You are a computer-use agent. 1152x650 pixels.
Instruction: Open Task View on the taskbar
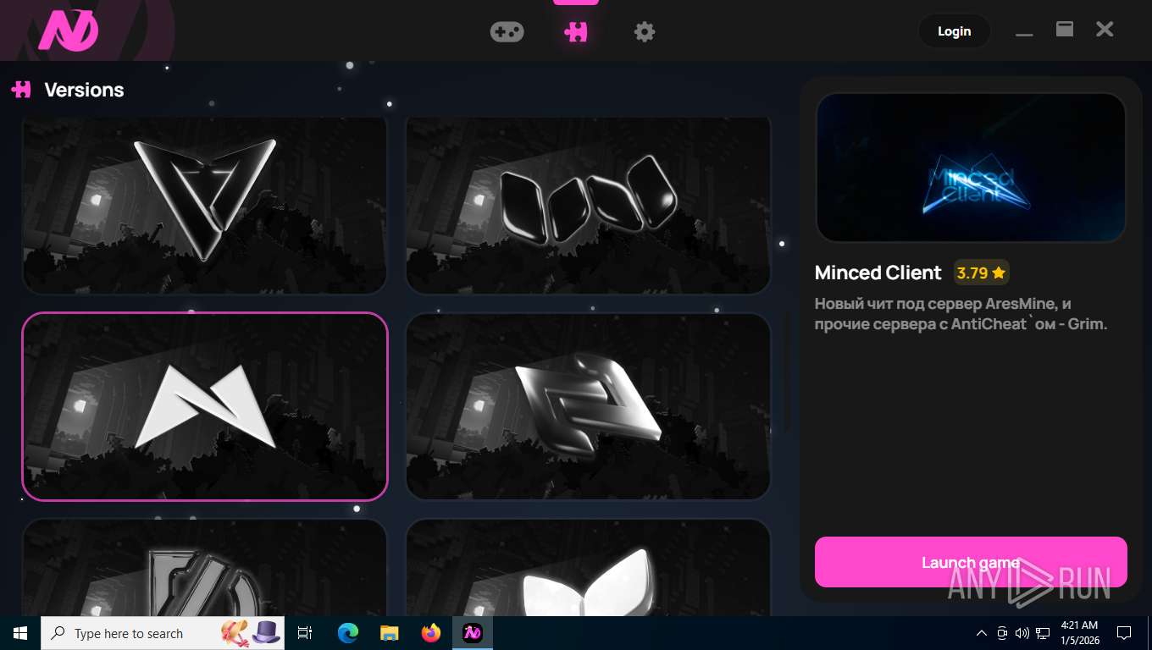[x=305, y=633]
